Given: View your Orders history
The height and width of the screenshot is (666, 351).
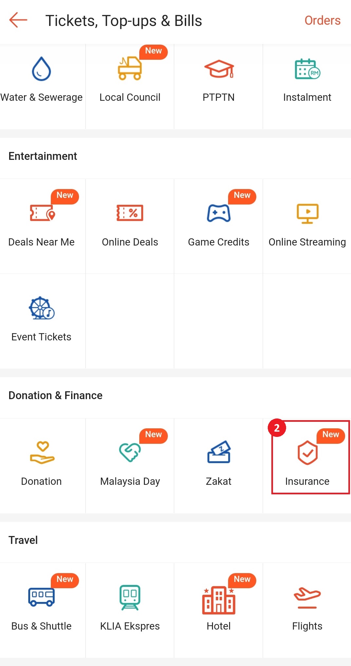Looking at the screenshot, I should (x=322, y=20).
